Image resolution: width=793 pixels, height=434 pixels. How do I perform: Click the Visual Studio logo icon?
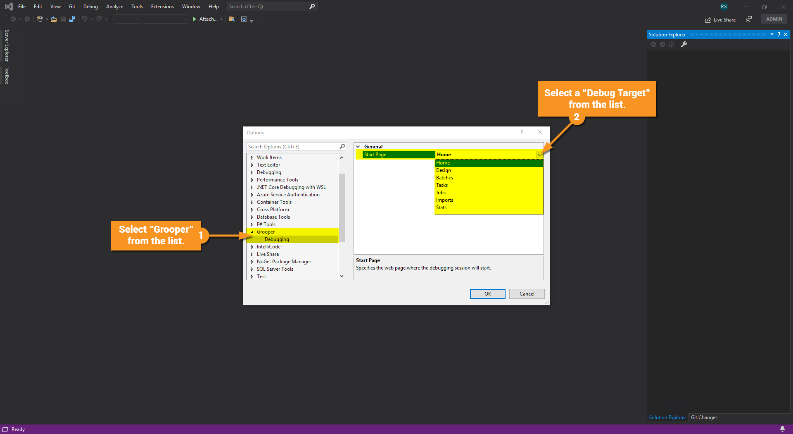pos(9,7)
